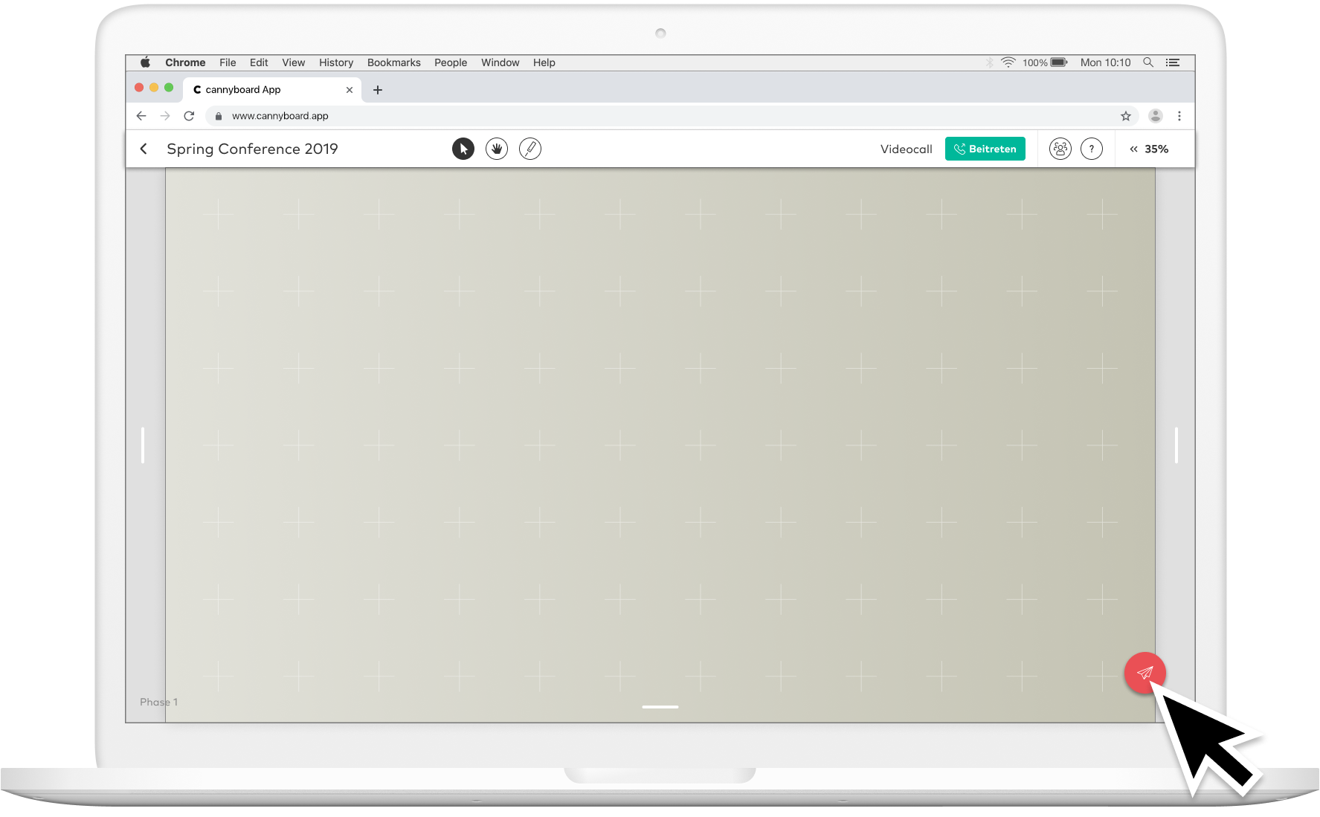The height and width of the screenshot is (817, 1320).
Task: Select the hand pan tool
Action: [497, 149]
